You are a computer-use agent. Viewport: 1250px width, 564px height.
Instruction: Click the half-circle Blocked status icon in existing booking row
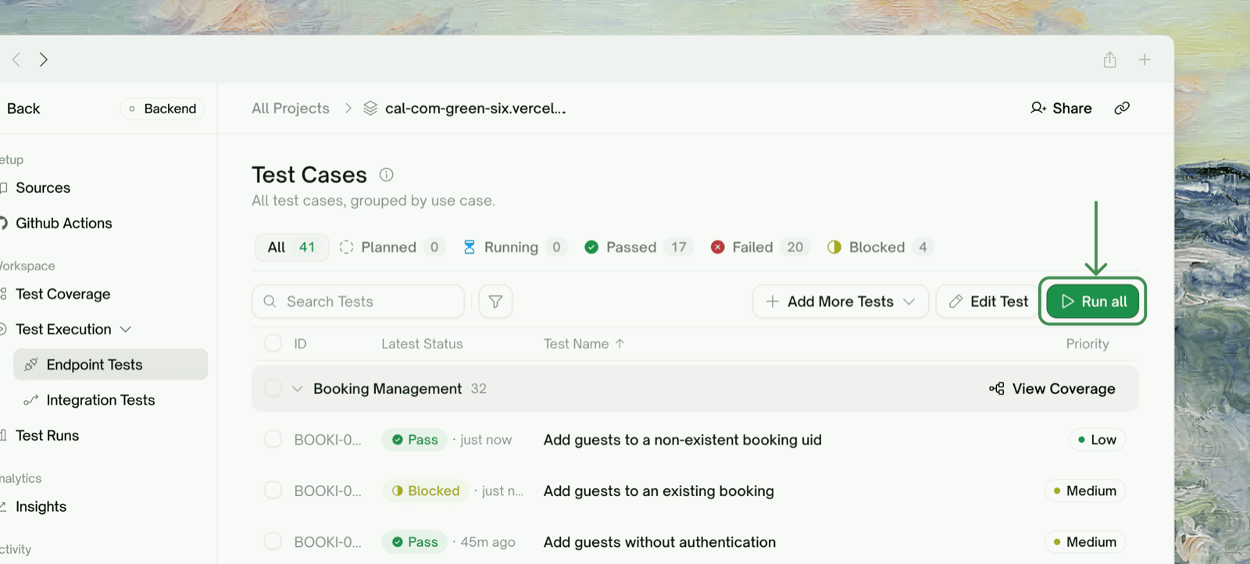pyautogui.click(x=398, y=491)
